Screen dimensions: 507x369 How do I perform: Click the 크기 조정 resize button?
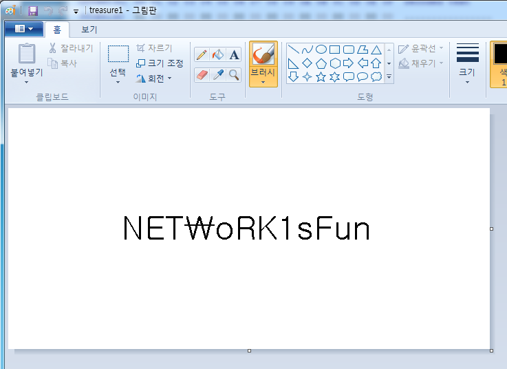(160, 63)
